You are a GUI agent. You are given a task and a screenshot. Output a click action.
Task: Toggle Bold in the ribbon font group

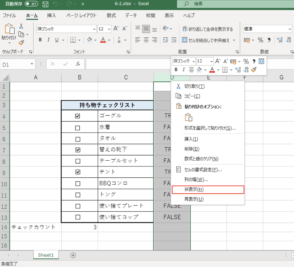pyautogui.click(x=40, y=40)
